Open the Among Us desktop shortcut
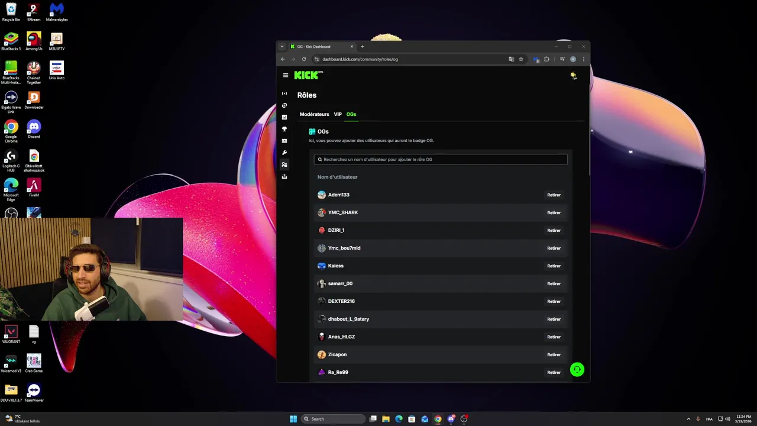The image size is (757, 426). pyautogui.click(x=34, y=41)
